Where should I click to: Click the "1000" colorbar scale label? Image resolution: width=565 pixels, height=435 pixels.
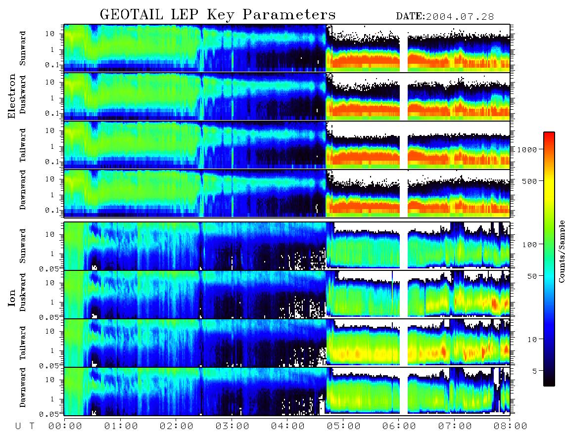527,149
